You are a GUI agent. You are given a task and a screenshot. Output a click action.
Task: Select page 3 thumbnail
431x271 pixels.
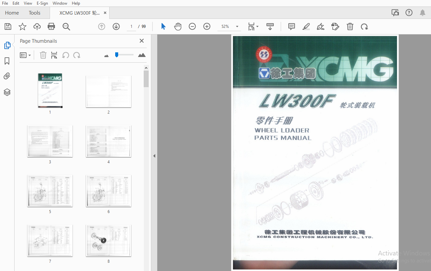50,141
